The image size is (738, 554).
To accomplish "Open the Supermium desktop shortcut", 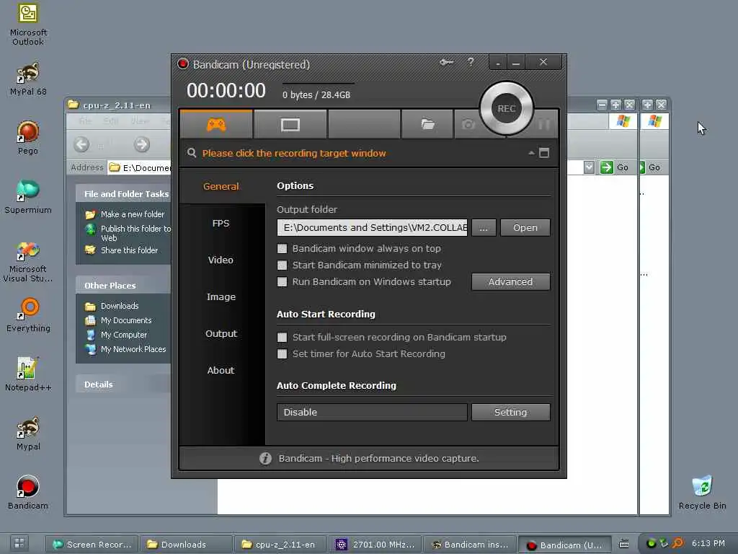I will (28, 198).
